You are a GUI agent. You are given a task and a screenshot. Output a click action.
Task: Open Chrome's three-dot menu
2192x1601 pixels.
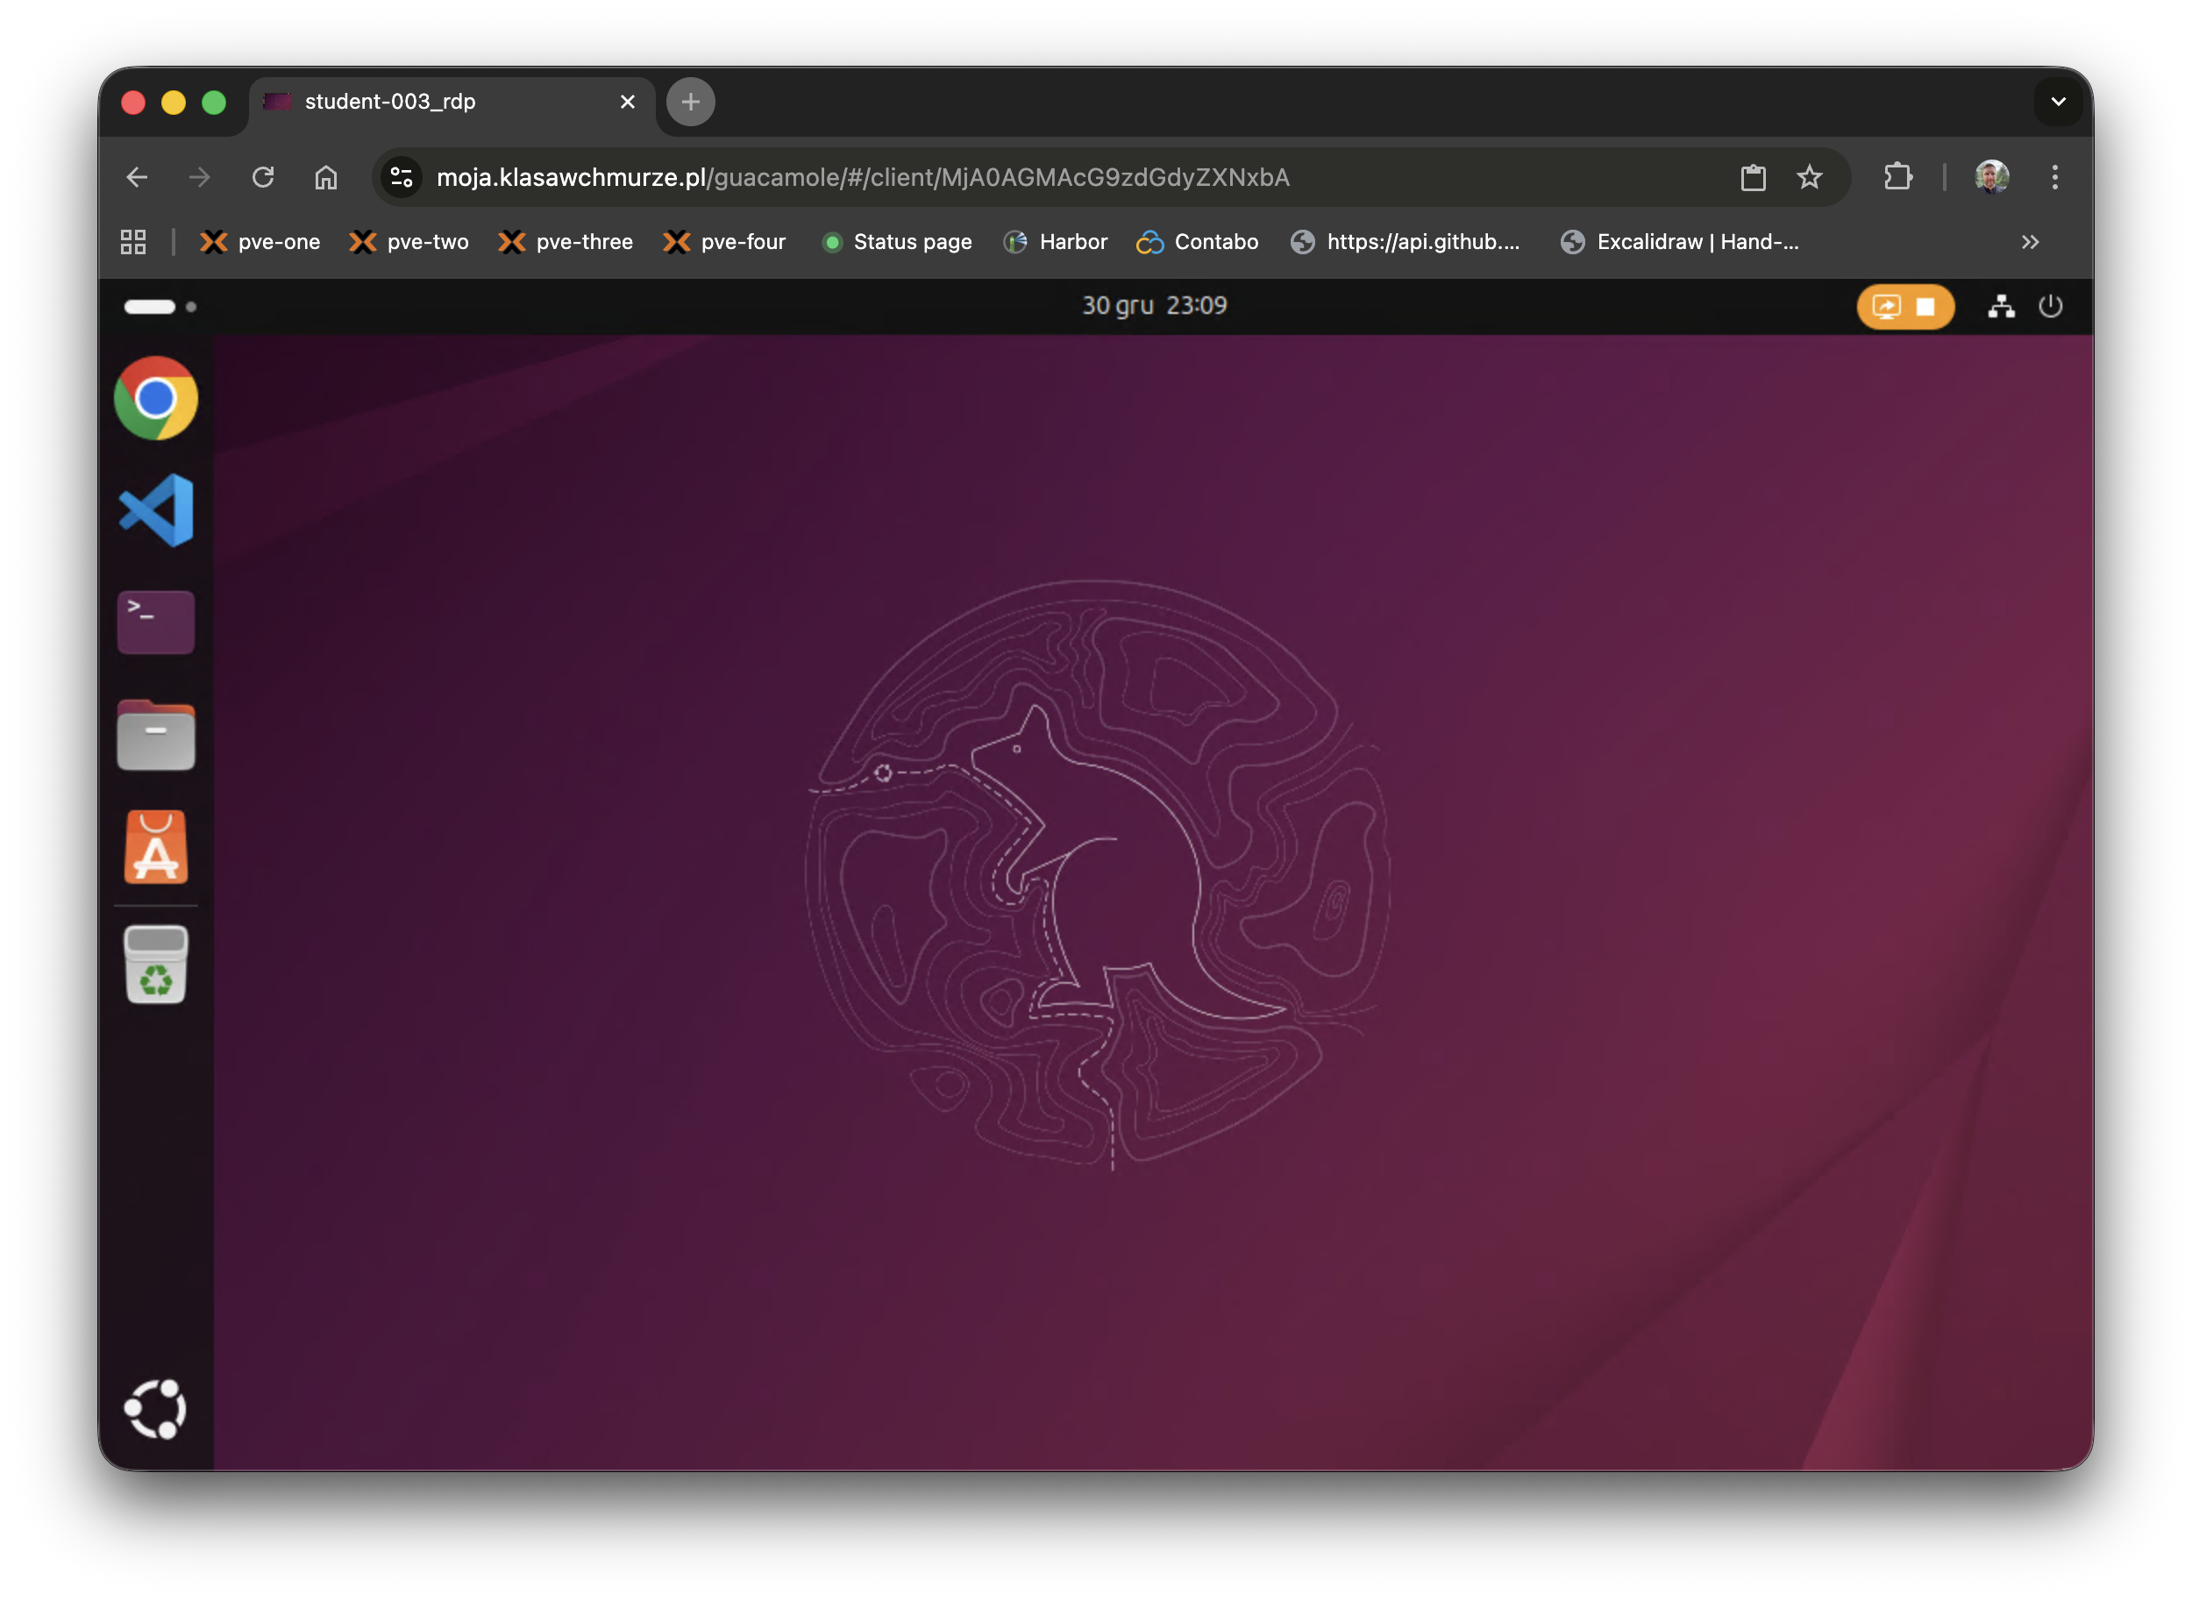pos(2054,177)
